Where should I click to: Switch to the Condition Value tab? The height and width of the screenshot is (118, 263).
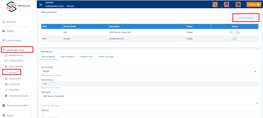click(86, 57)
